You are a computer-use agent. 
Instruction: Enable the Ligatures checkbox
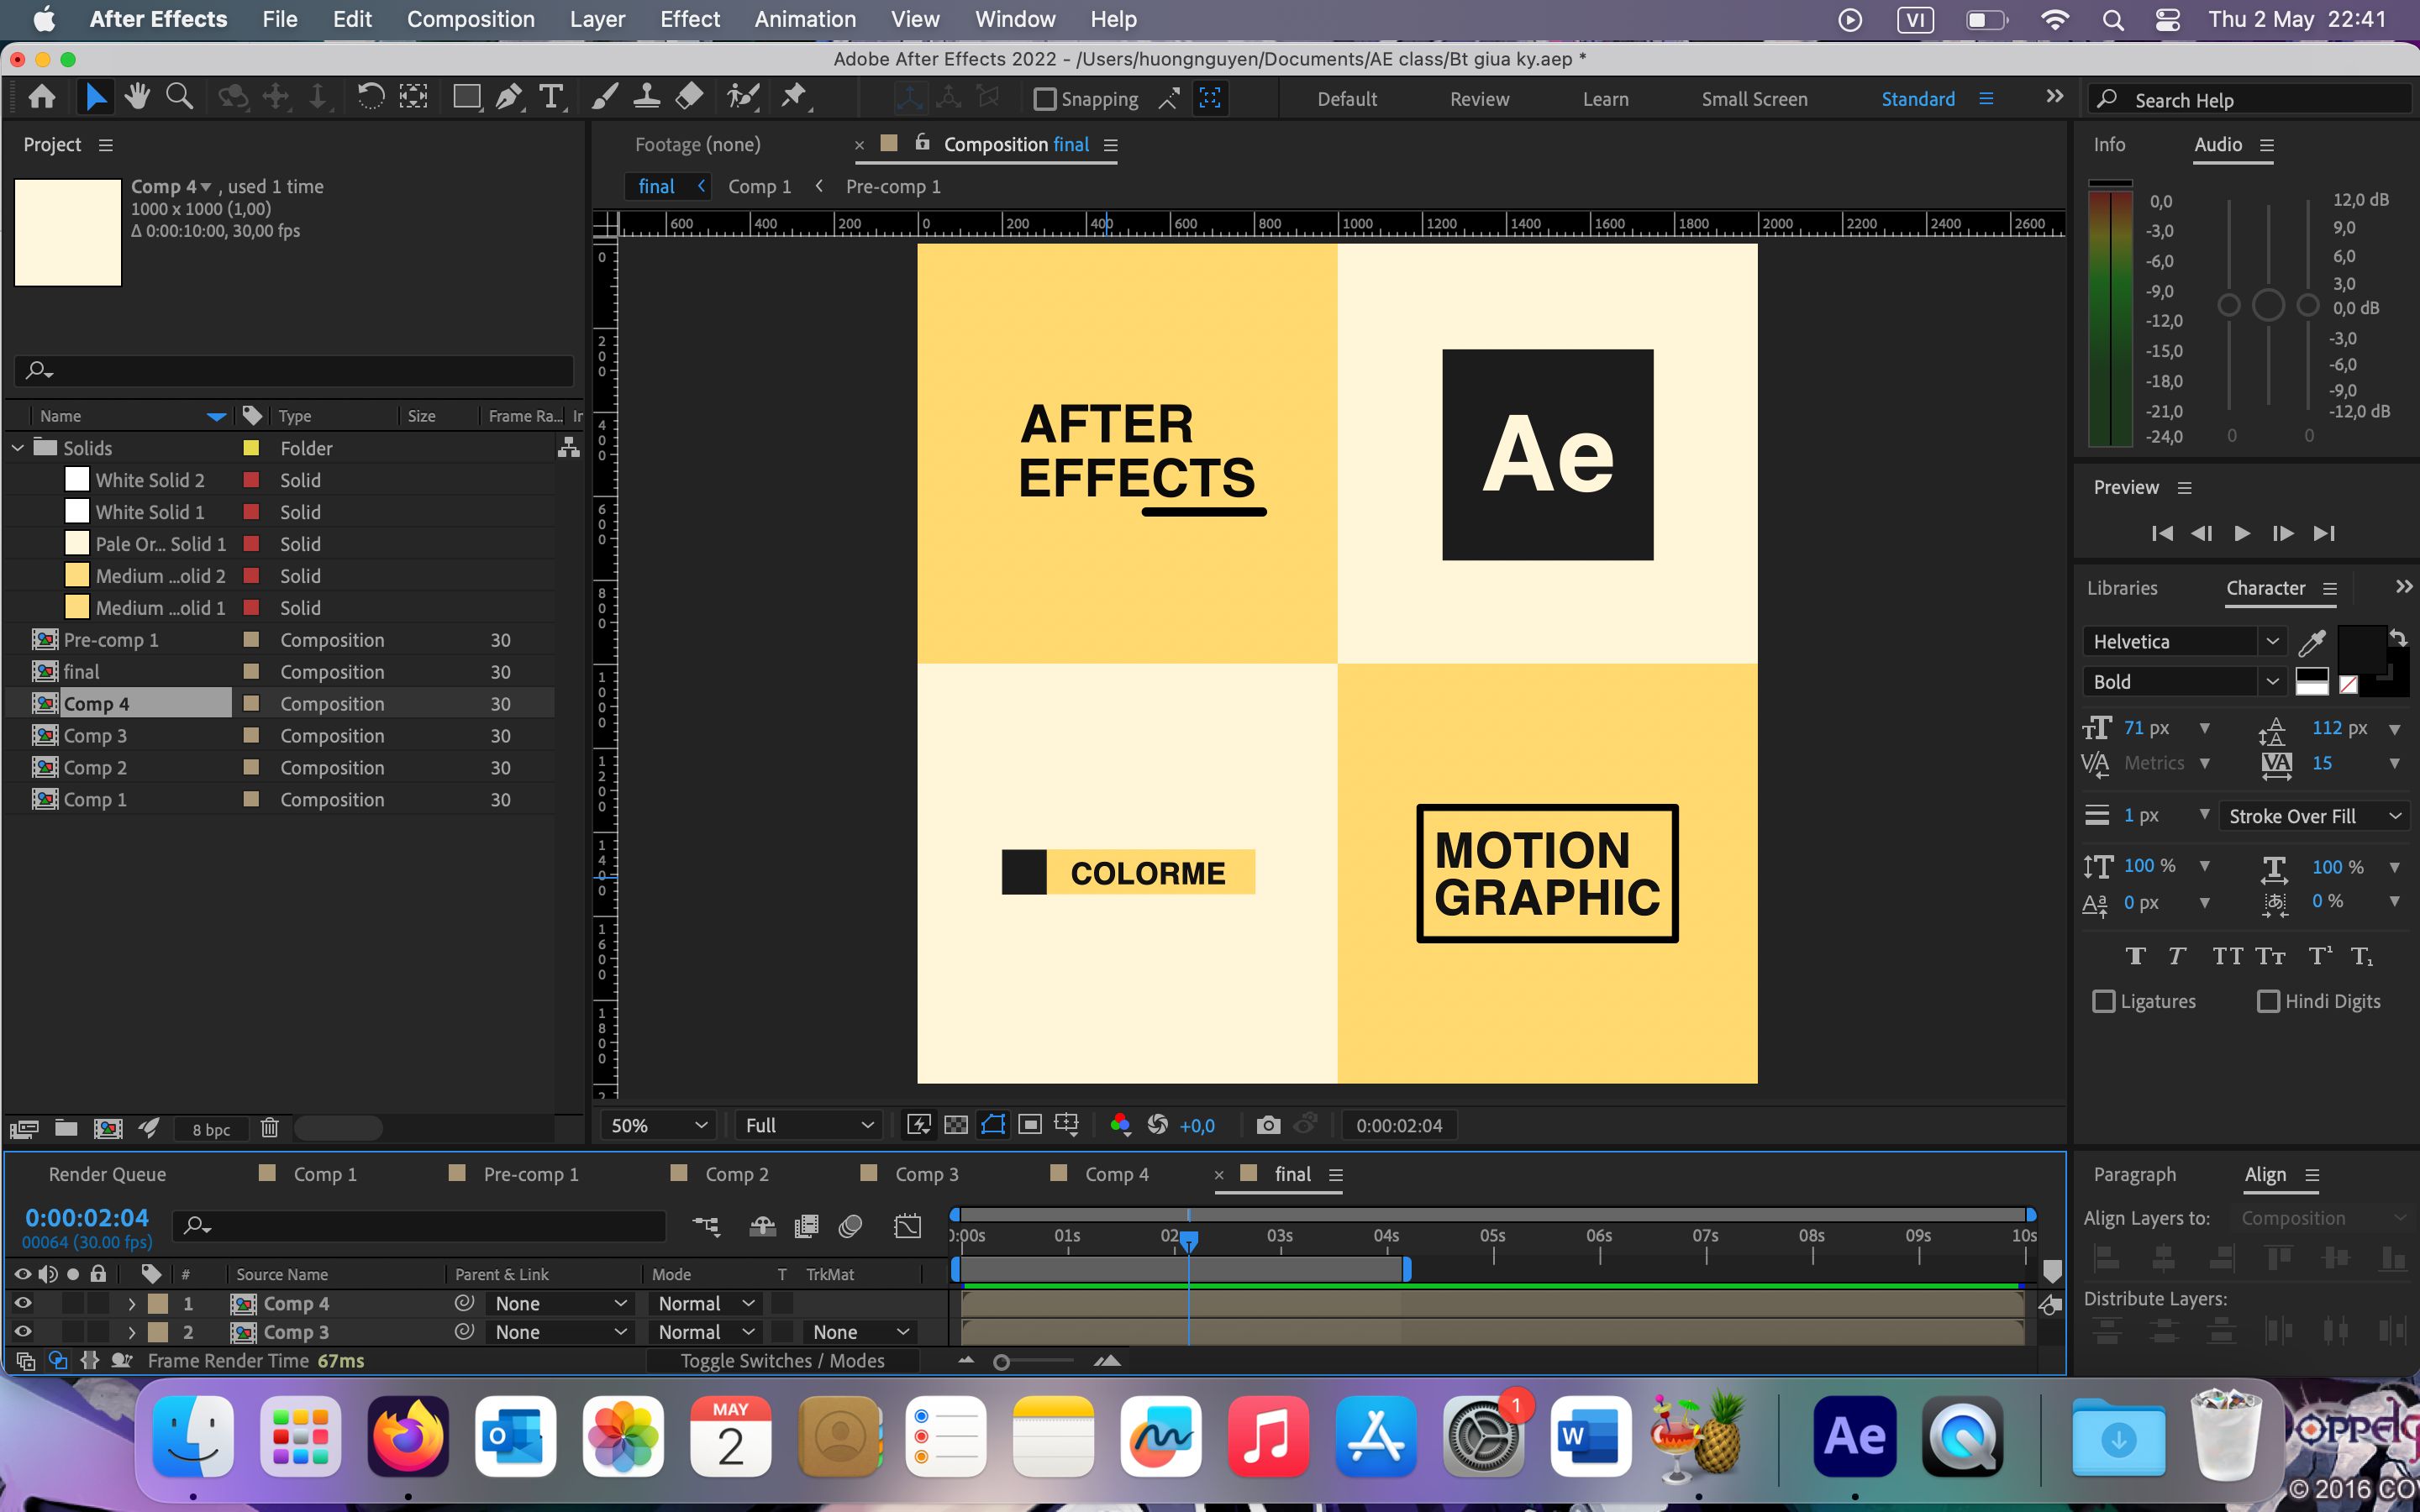(2104, 1001)
